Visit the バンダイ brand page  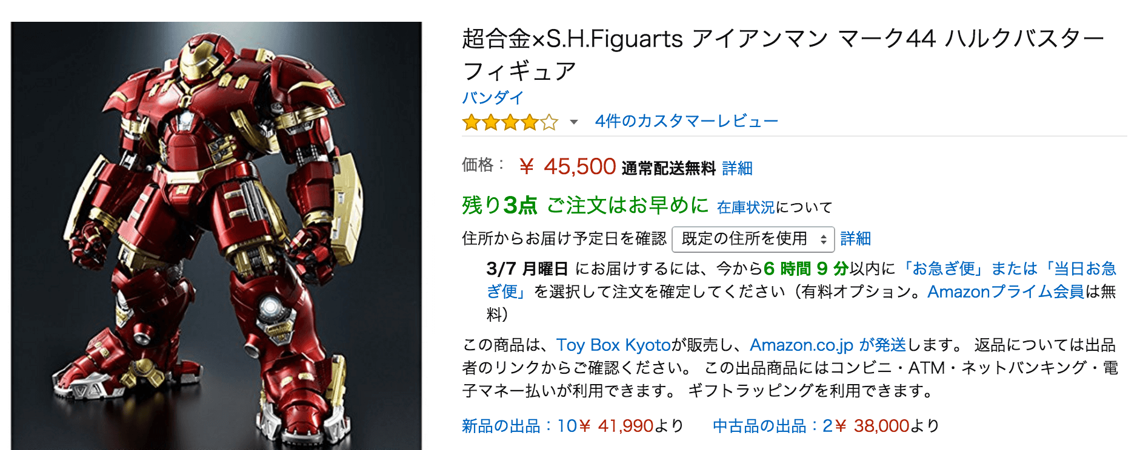click(x=491, y=97)
